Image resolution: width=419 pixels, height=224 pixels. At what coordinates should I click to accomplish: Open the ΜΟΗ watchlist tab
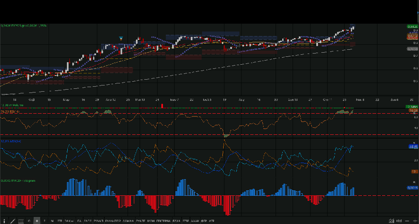coord(151,221)
